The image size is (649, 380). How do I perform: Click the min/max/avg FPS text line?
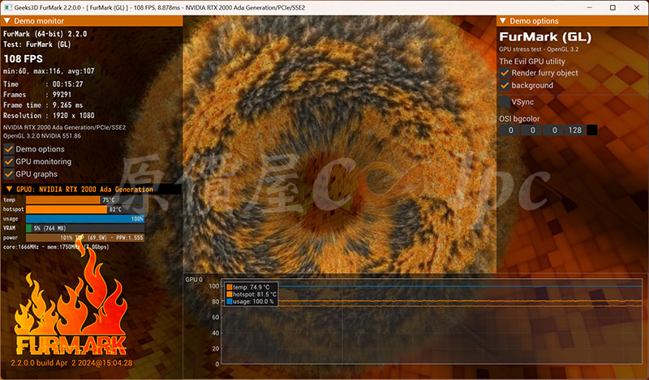tap(49, 71)
